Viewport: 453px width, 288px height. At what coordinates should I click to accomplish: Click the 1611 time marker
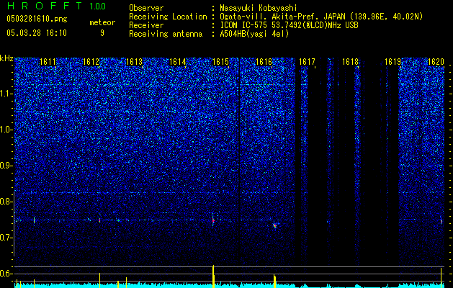pos(48,62)
